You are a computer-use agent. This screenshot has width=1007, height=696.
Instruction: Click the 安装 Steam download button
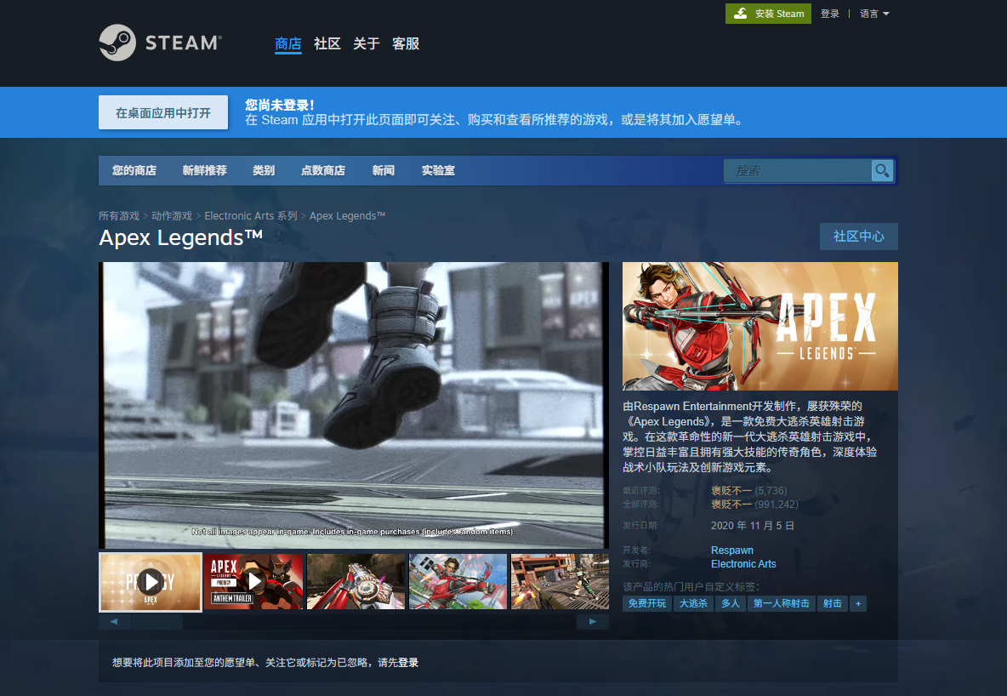(768, 14)
